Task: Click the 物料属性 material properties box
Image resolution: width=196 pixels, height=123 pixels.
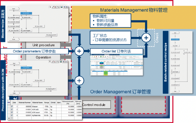Action: pyautogui.click(x=110, y=21)
